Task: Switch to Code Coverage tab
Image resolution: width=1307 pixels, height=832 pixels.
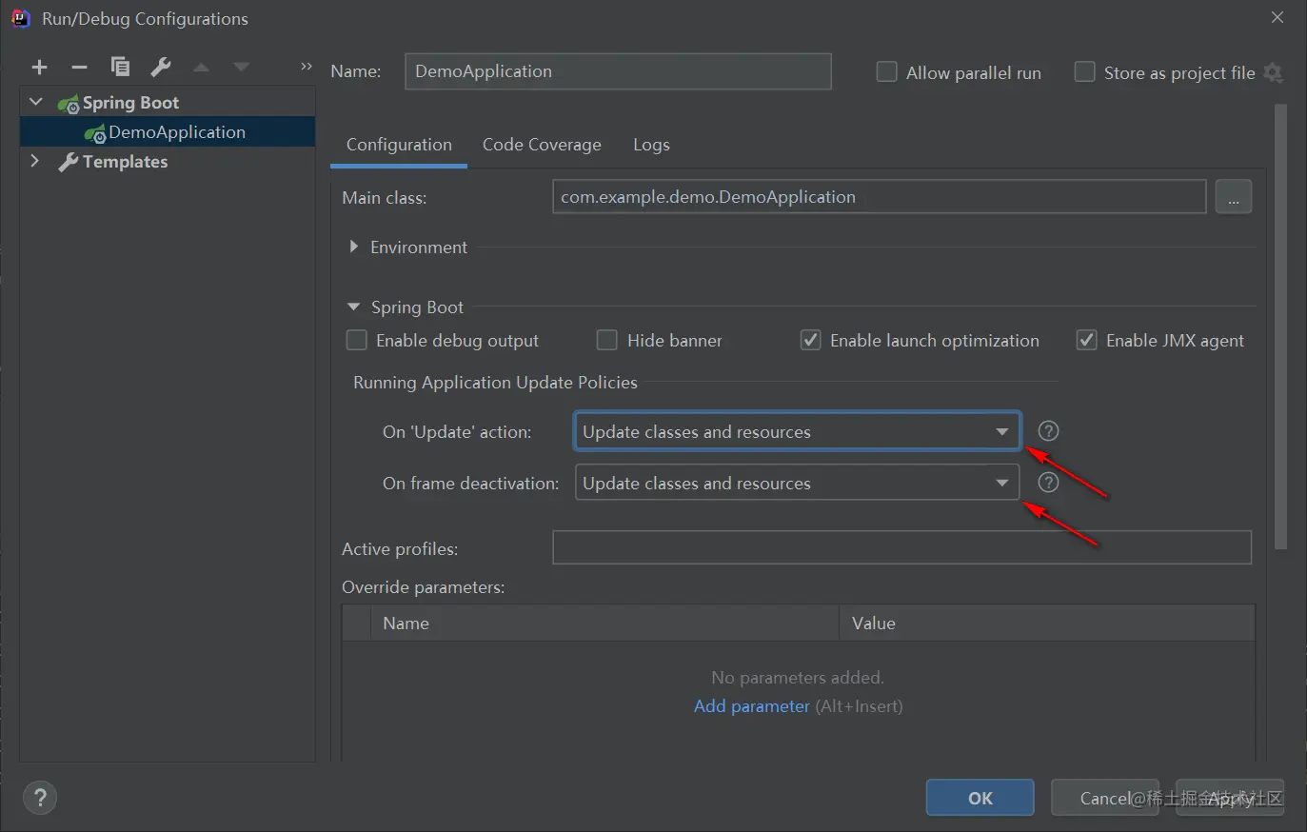Action: [x=542, y=145]
